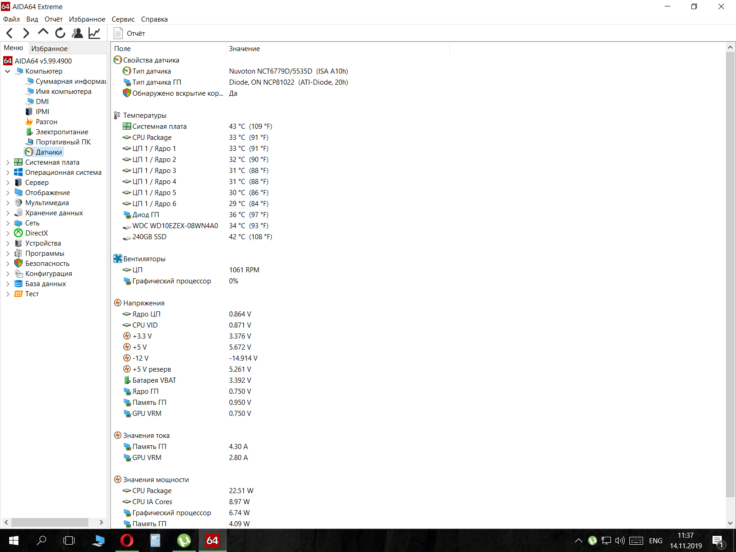Refresh the sensor readings

click(60, 33)
